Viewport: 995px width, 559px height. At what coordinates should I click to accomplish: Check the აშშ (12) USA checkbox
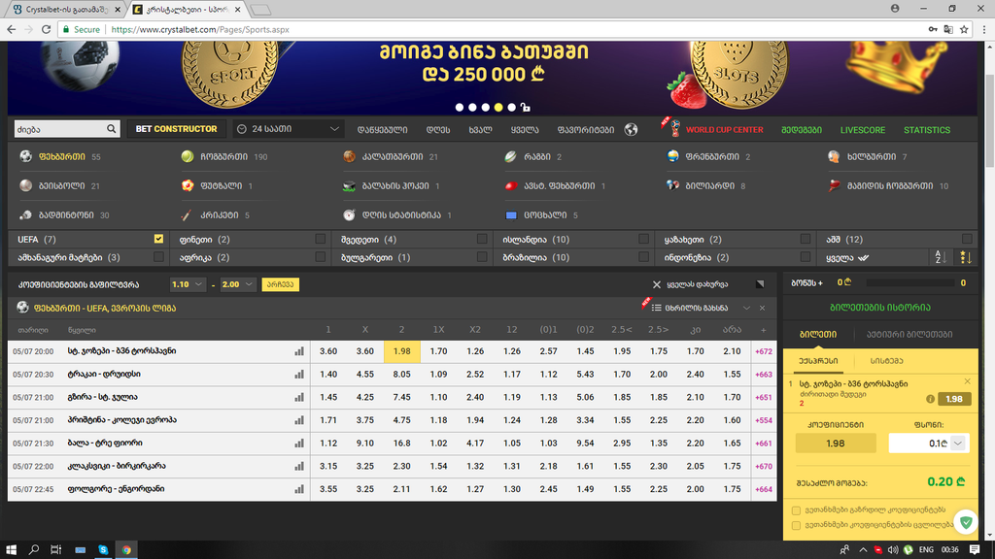pos(967,239)
